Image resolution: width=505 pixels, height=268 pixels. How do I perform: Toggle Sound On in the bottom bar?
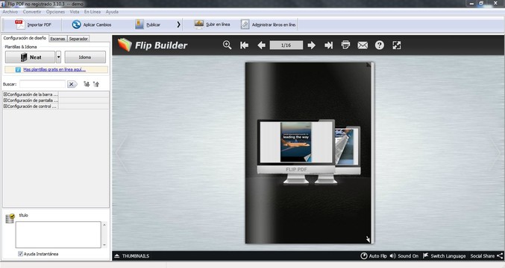click(404, 256)
